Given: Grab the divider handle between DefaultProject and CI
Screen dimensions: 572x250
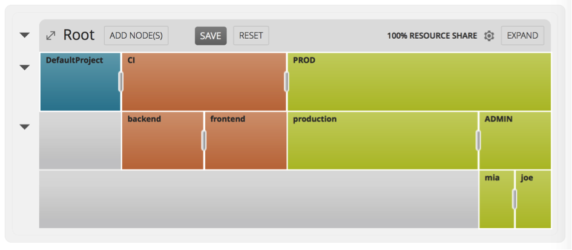Looking at the screenshot, I should click(120, 81).
